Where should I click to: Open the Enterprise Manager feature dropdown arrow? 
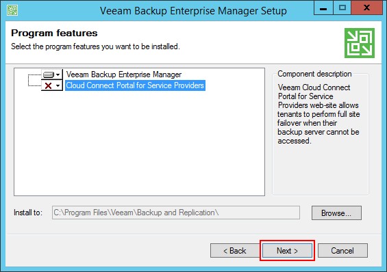pyautogui.click(x=58, y=74)
